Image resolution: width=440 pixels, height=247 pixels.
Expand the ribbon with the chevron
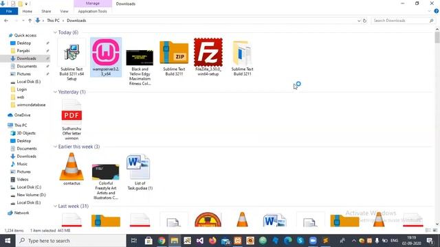pyautogui.click(x=429, y=11)
